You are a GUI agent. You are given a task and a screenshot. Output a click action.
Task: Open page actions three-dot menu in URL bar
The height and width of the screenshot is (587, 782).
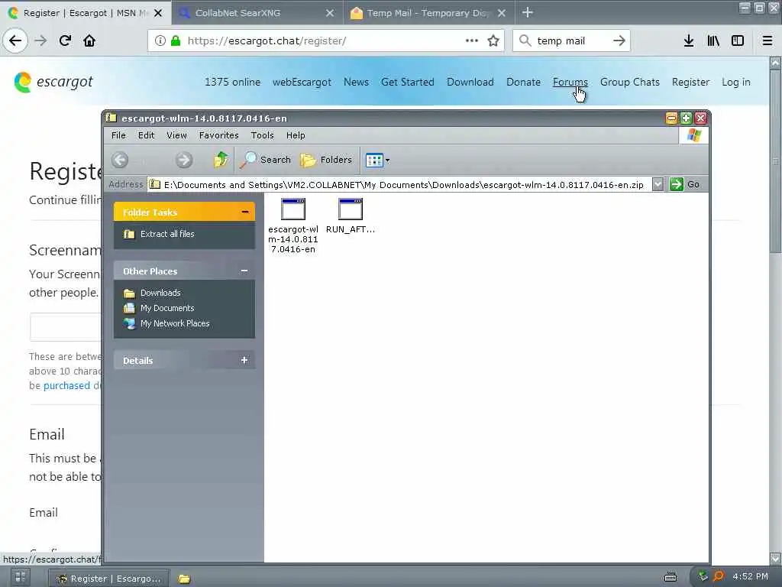[472, 41]
